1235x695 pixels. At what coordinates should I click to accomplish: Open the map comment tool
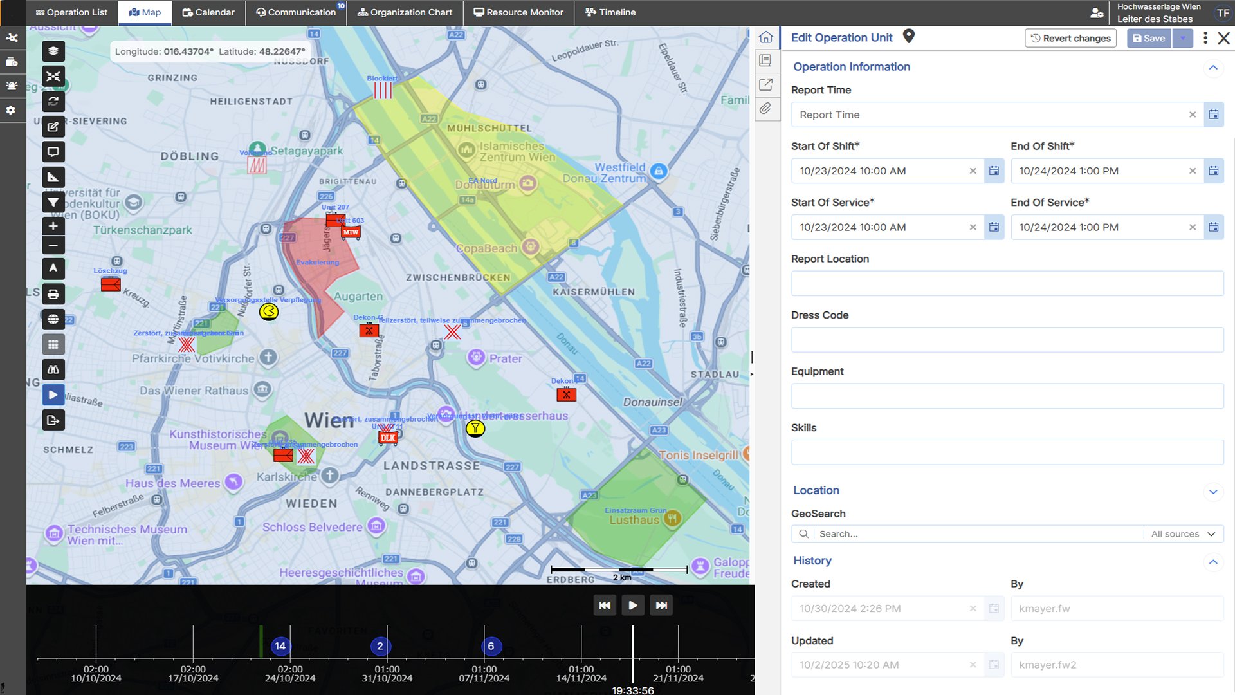point(53,152)
